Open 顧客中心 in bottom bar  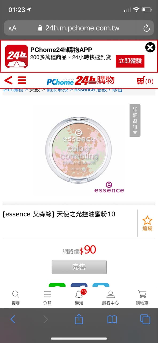click(110, 298)
